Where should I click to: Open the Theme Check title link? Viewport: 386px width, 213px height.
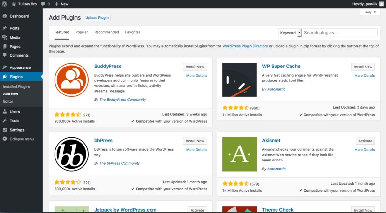pos(278,210)
